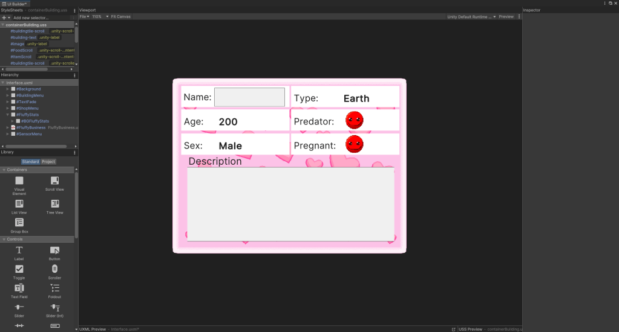Open the StyleSheets pane options menu

click(x=74, y=11)
